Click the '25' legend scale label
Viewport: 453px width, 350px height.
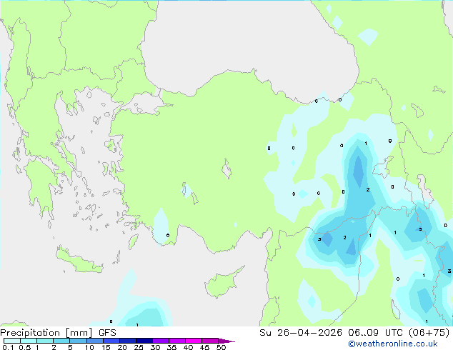click(139, 347)
